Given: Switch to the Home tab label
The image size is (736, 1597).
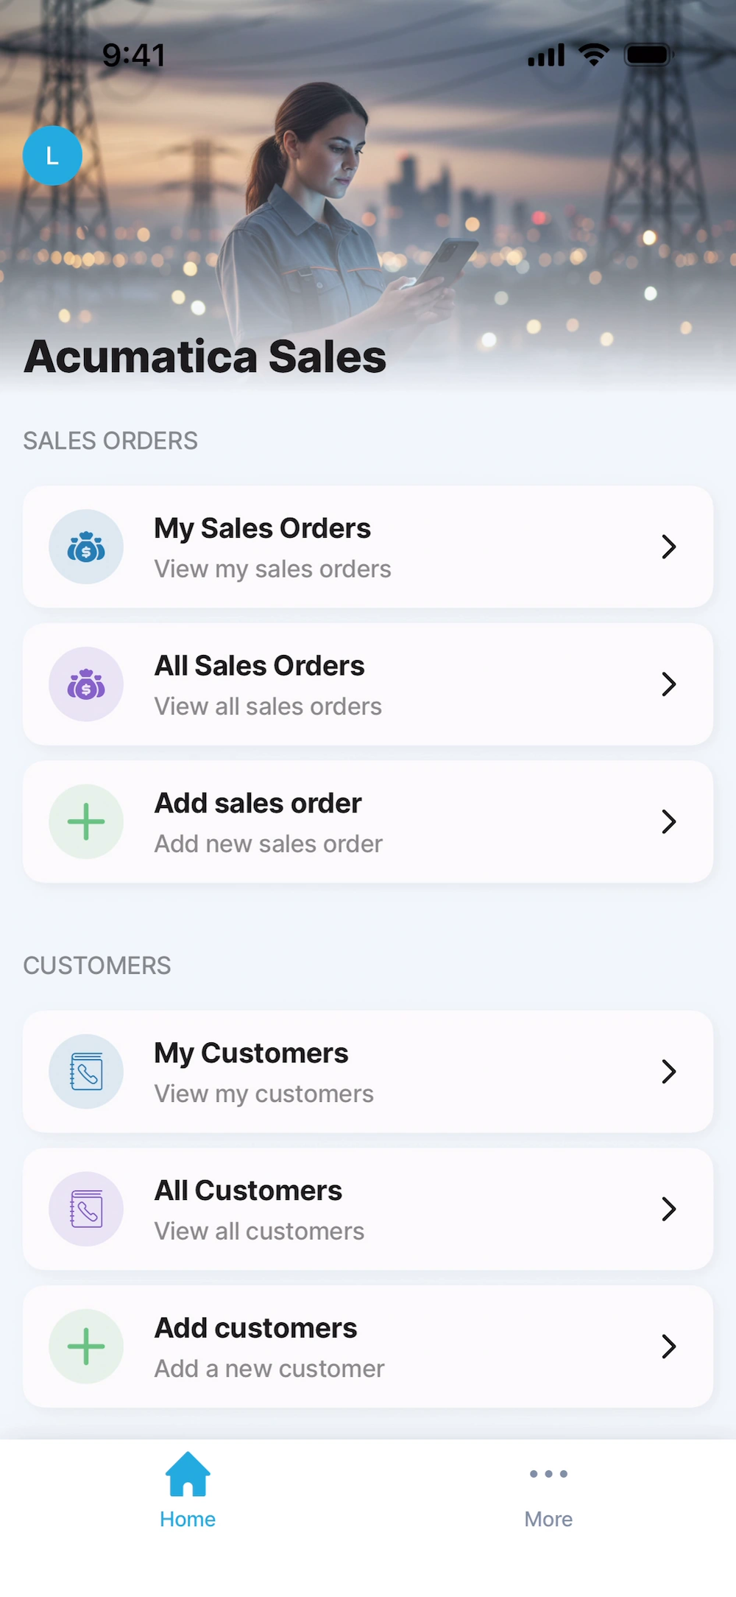Looking at the screenshot, I should pyautogui.click(x=188, y=1519).
